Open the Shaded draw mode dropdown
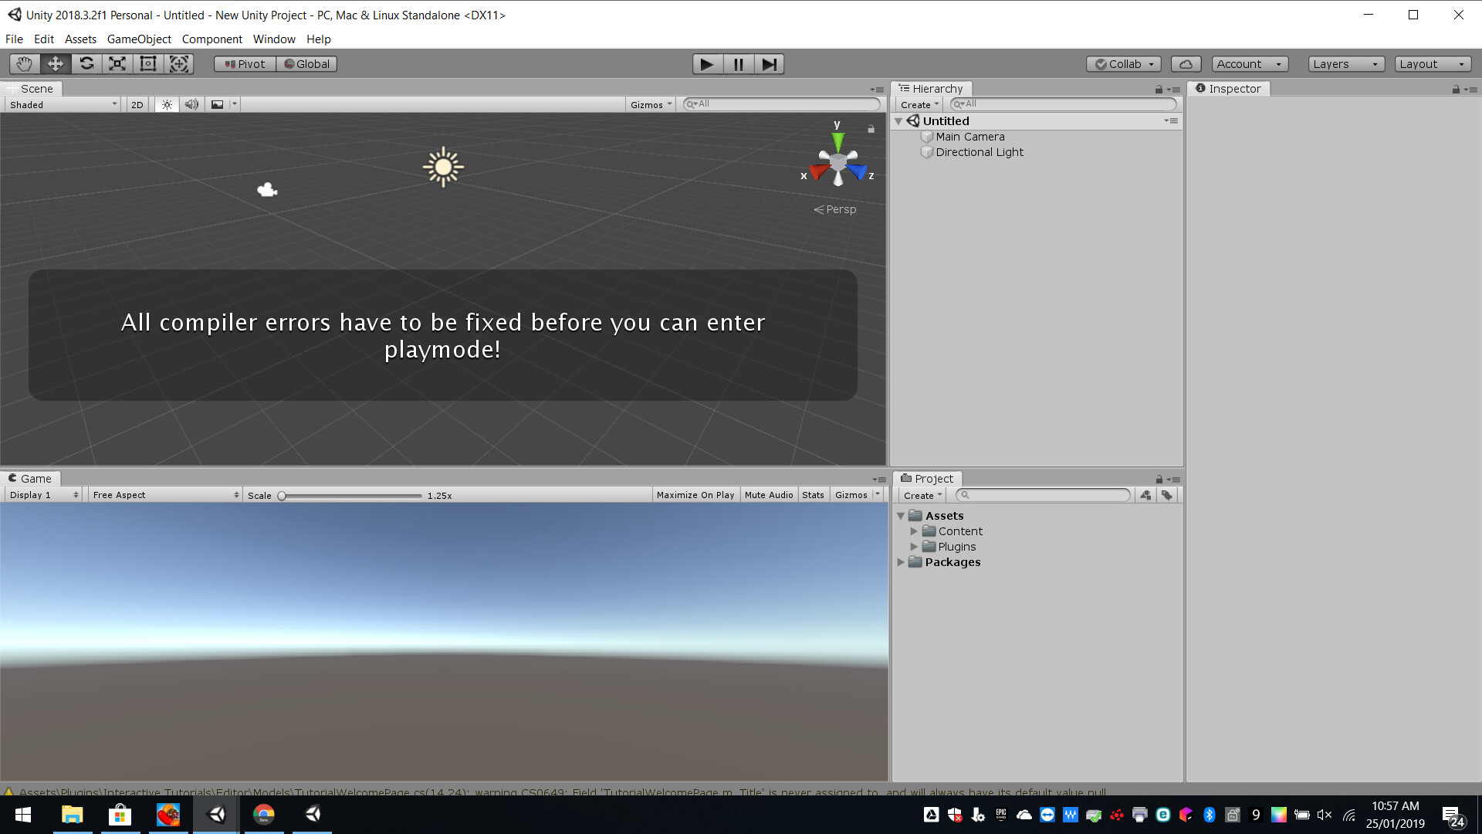1482x834 pixels. click(x=61, y=104)
